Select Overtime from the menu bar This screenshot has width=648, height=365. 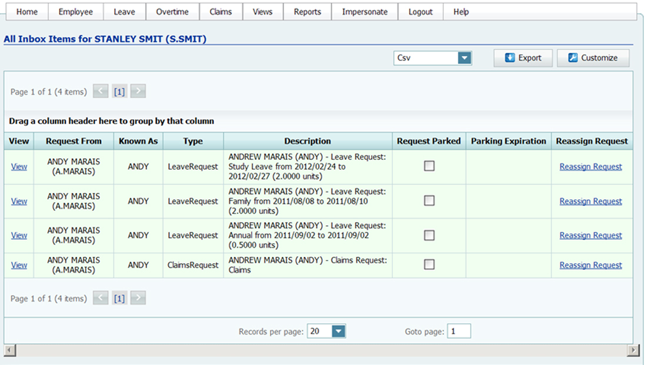pos(172,11)
